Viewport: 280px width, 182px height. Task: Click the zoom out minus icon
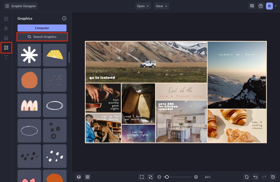pyautogui.click(x=159, y=177)
